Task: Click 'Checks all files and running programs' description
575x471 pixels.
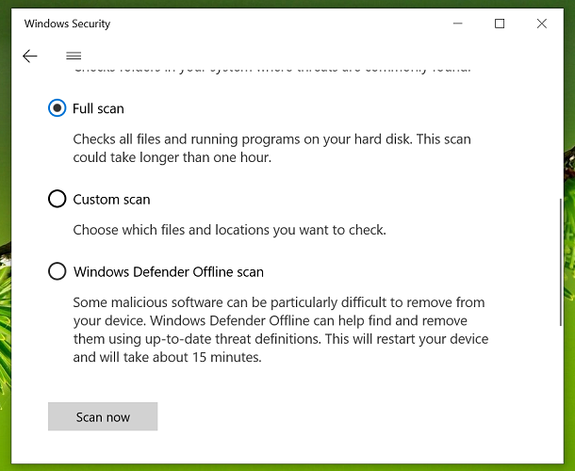Action: (x=271, y=149)
